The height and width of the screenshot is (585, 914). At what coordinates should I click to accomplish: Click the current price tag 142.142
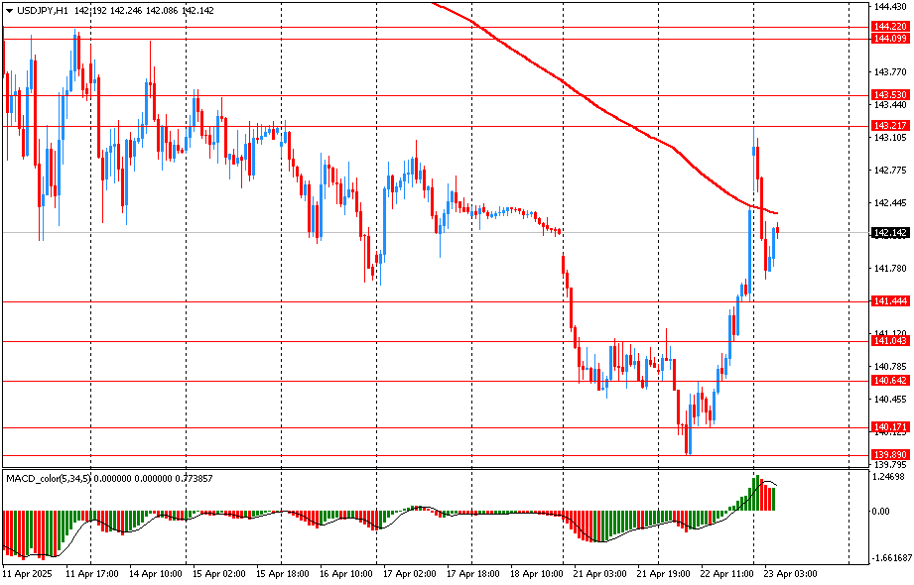[888, 233]
